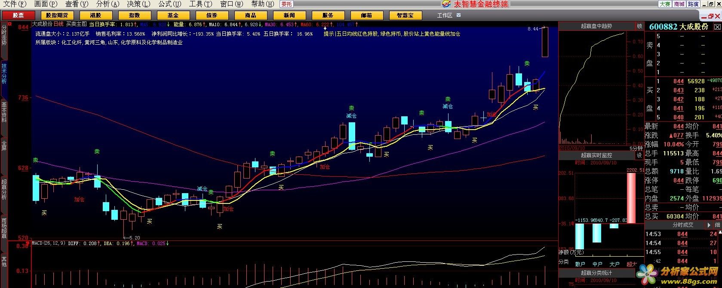722x288 pixels.
Task: Click the arrow next to 分时成交
Action: coord(710,225)
